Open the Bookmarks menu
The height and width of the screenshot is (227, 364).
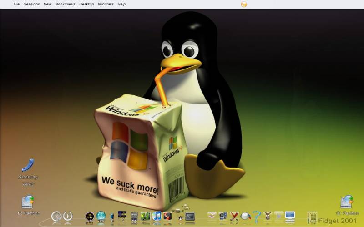65,4
